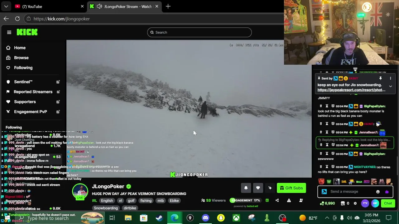The image size is (399, 224).
Task: Select the English language tag
Action: point(107,201)
